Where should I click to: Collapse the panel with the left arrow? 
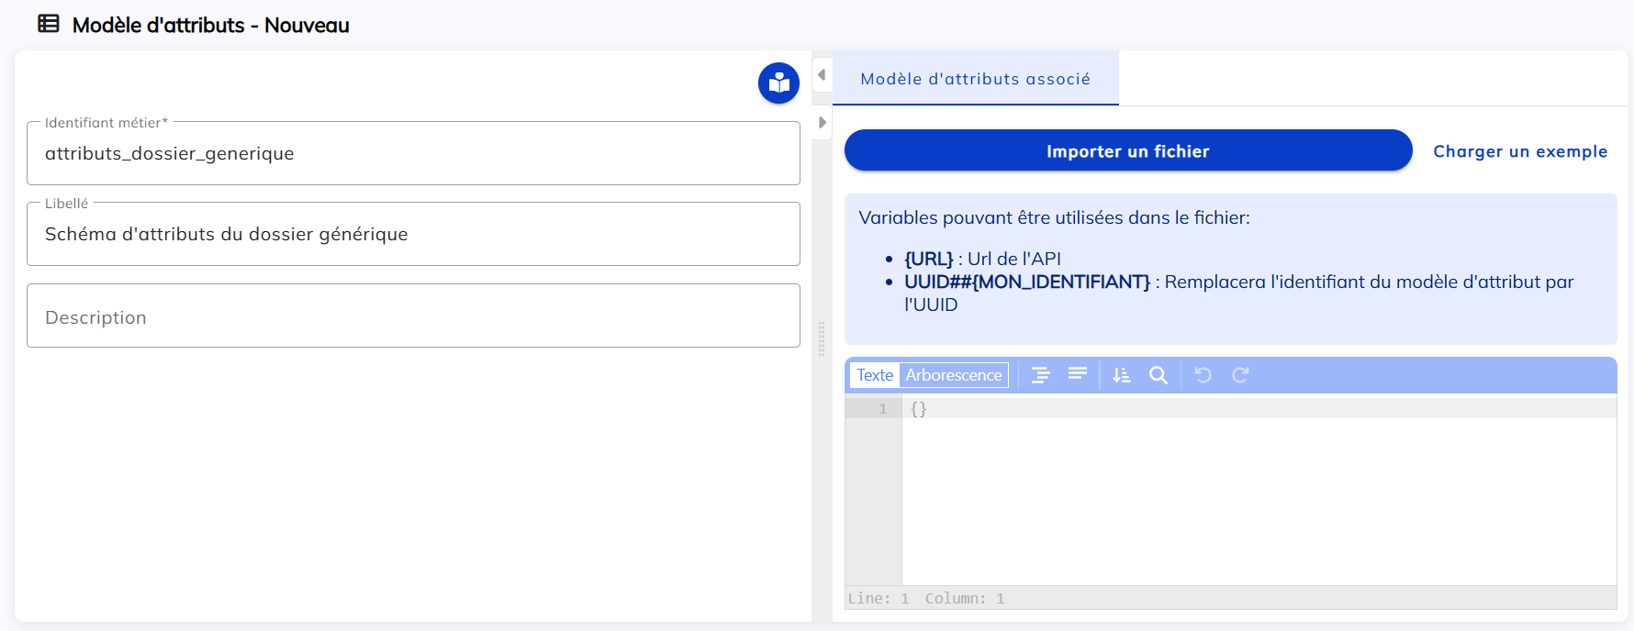pyautogui.click(x=822, y=75)
